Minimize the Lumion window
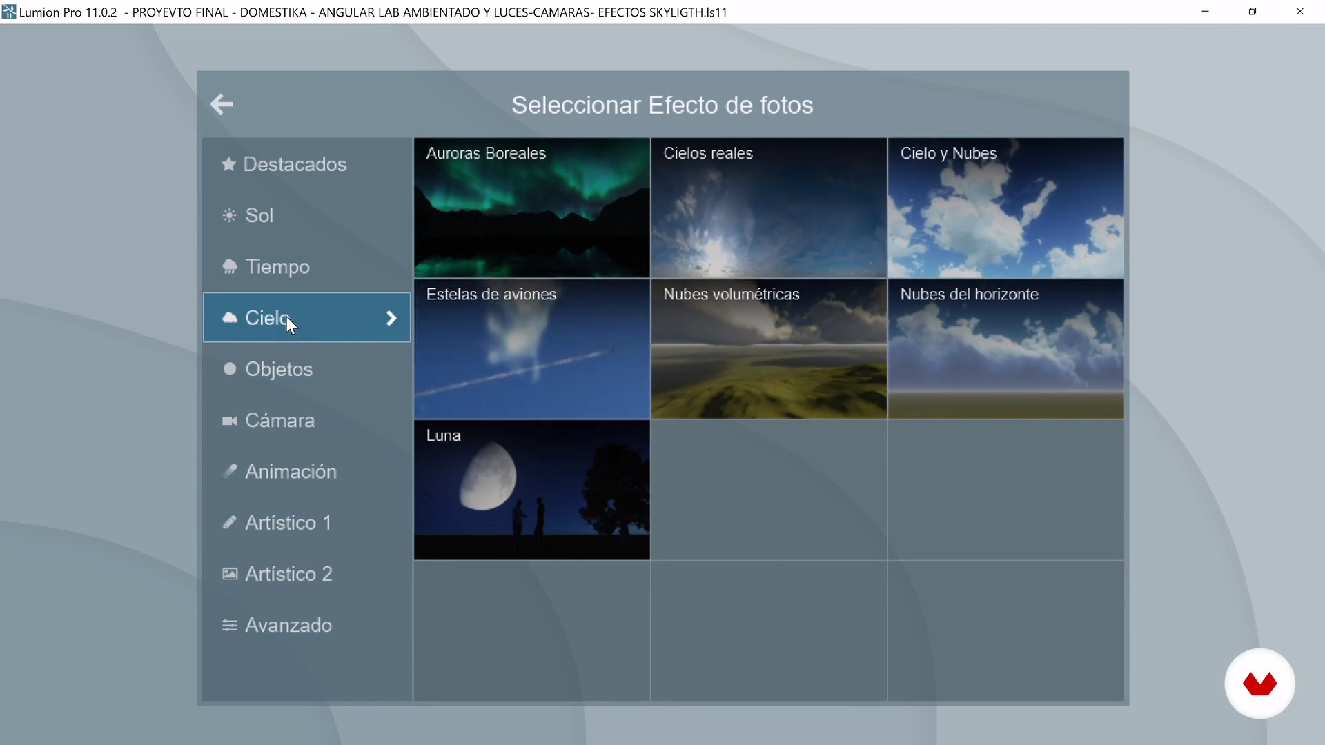Screen dimensions: 1325x745 [1205, 12]
